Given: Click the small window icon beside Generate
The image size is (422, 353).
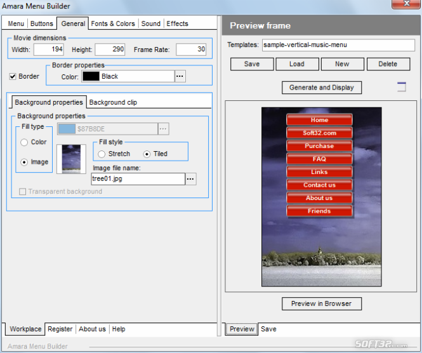Looking at the screenshot, I should pyautogui.click(x=402, y=87).
